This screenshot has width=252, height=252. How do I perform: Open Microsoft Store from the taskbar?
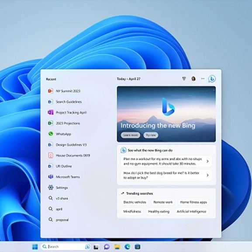138,247
